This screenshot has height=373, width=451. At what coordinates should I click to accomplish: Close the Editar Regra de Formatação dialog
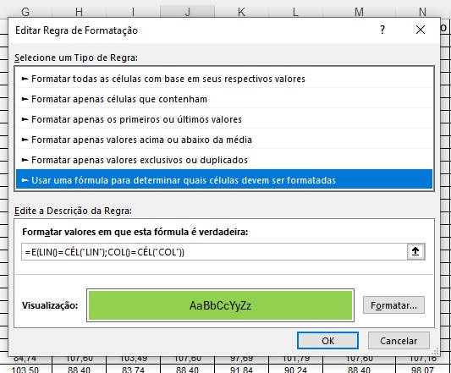[421, 30]
